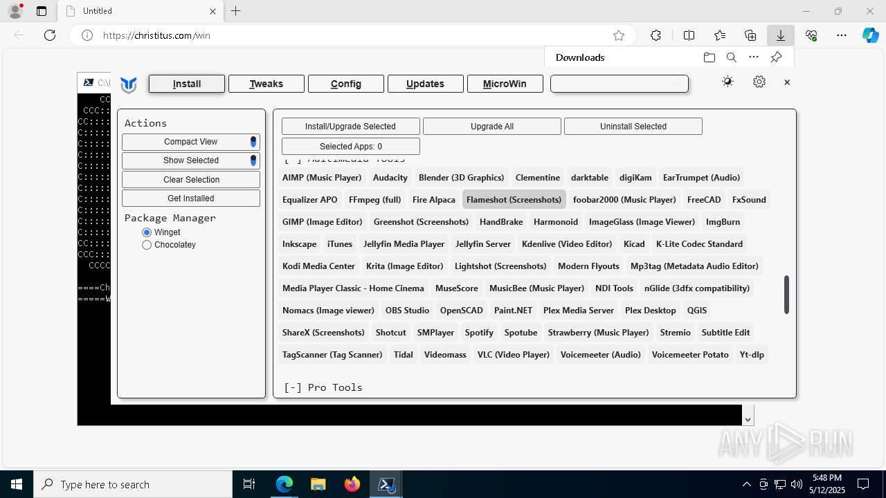Toggle the light/dark theme sun icon
Screen dimensions: 886x498
click(x=727, y=82)
